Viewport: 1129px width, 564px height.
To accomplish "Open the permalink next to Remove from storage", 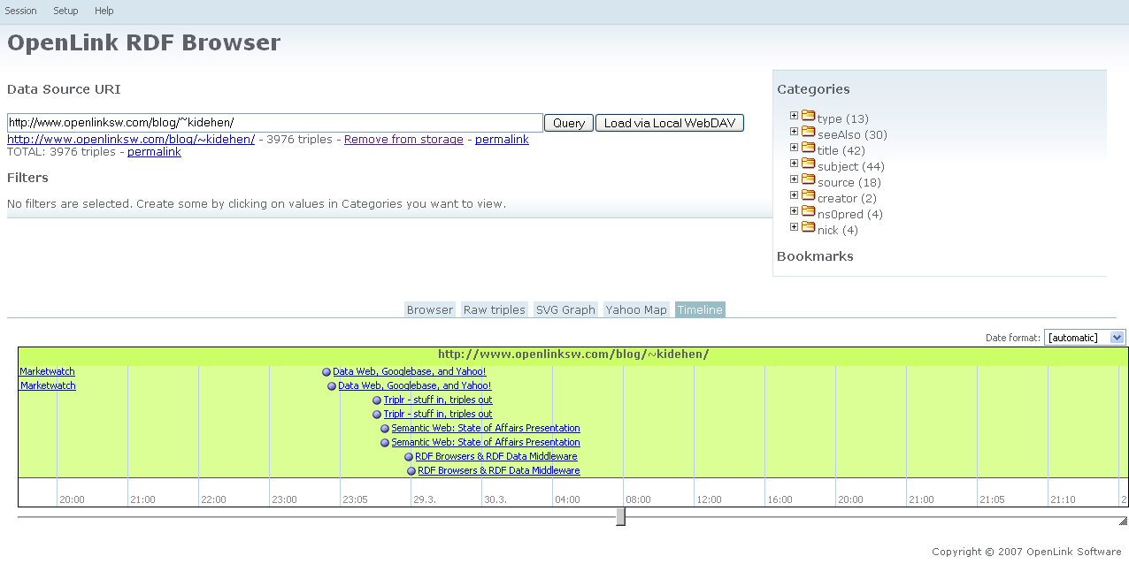I will pyautogui.click(x=502, y=140).
